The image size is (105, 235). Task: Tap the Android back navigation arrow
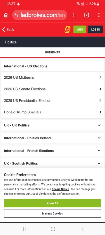pos(83,229)
